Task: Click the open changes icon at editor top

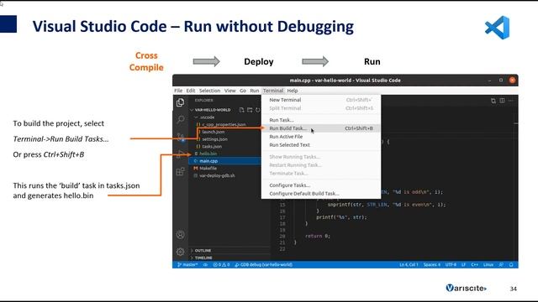Action: [493, 101]
